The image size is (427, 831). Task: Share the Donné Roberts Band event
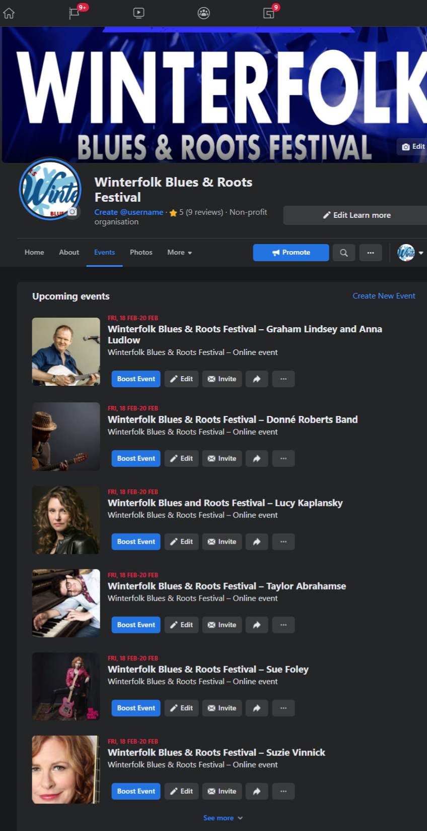257,459
